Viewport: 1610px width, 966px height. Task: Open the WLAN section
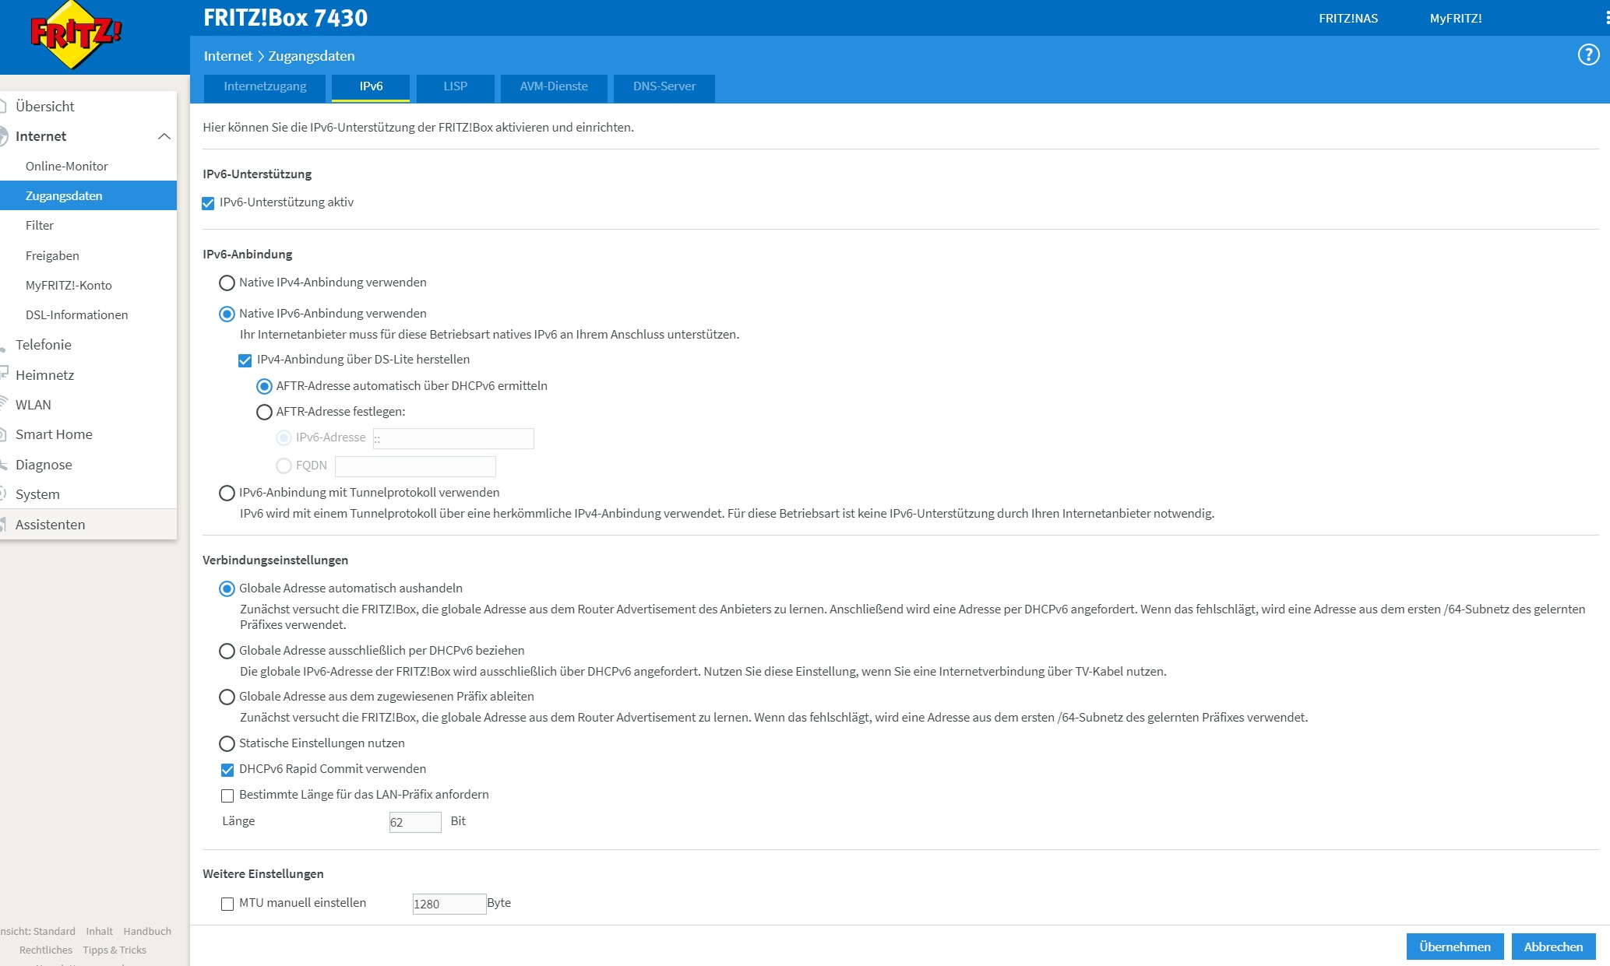click(33, 405)
